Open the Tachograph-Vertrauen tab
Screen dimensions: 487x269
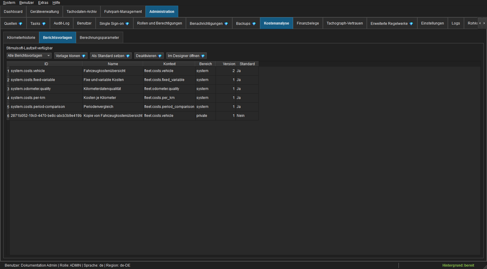(x=345, y=23)
